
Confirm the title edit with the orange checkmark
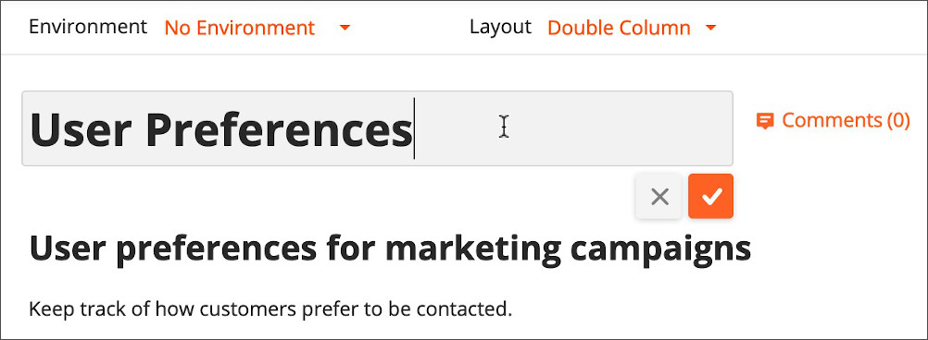710,197
